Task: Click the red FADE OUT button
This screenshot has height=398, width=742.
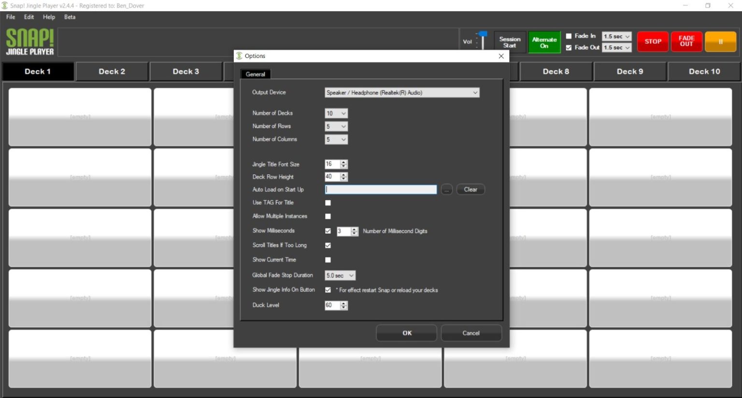Action: pos(686,42)
